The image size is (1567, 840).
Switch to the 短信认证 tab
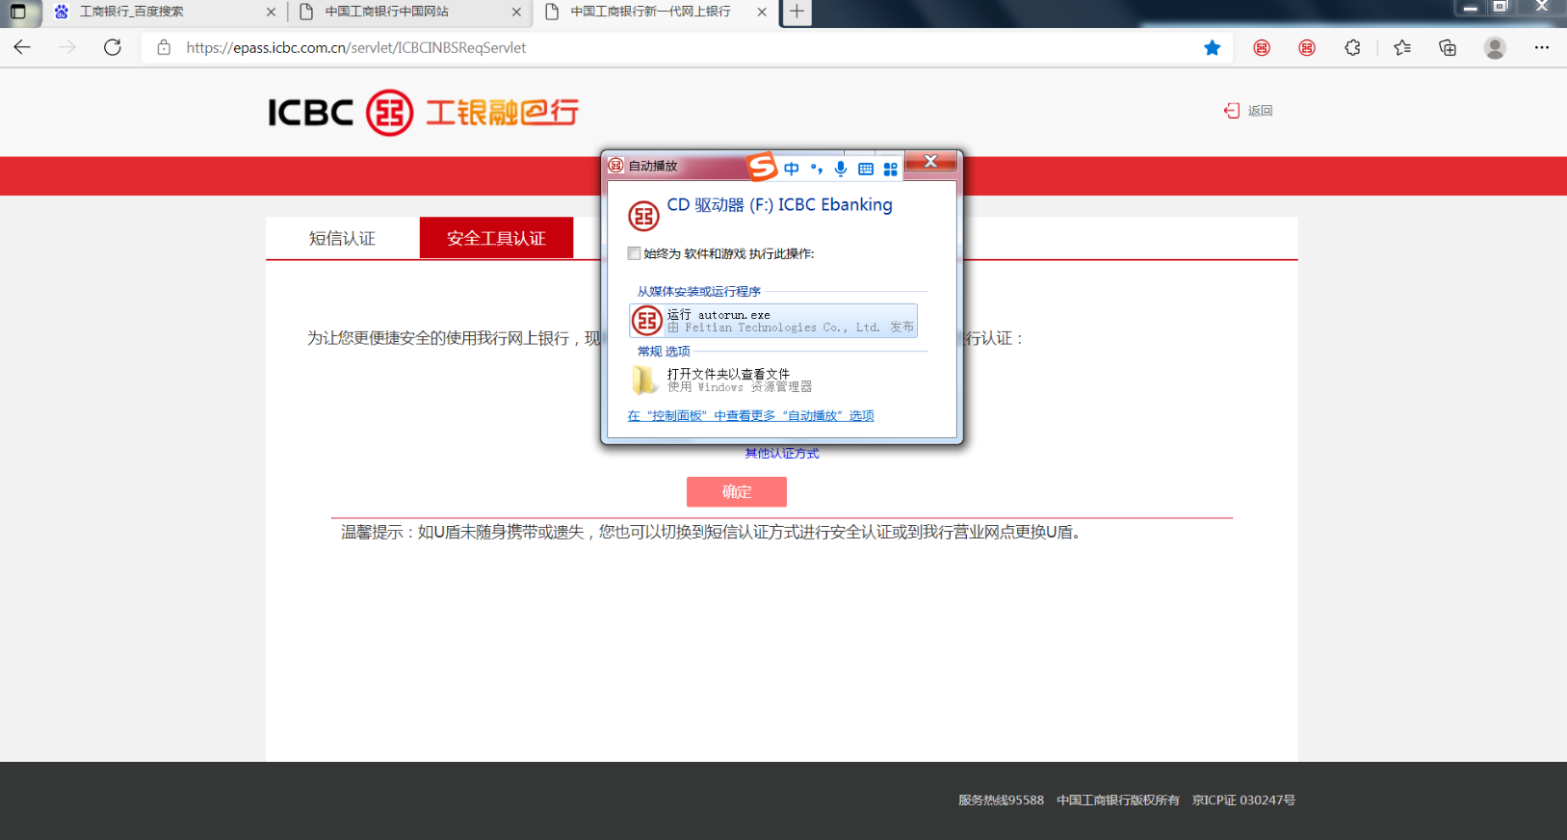click(x=342, y=238)
